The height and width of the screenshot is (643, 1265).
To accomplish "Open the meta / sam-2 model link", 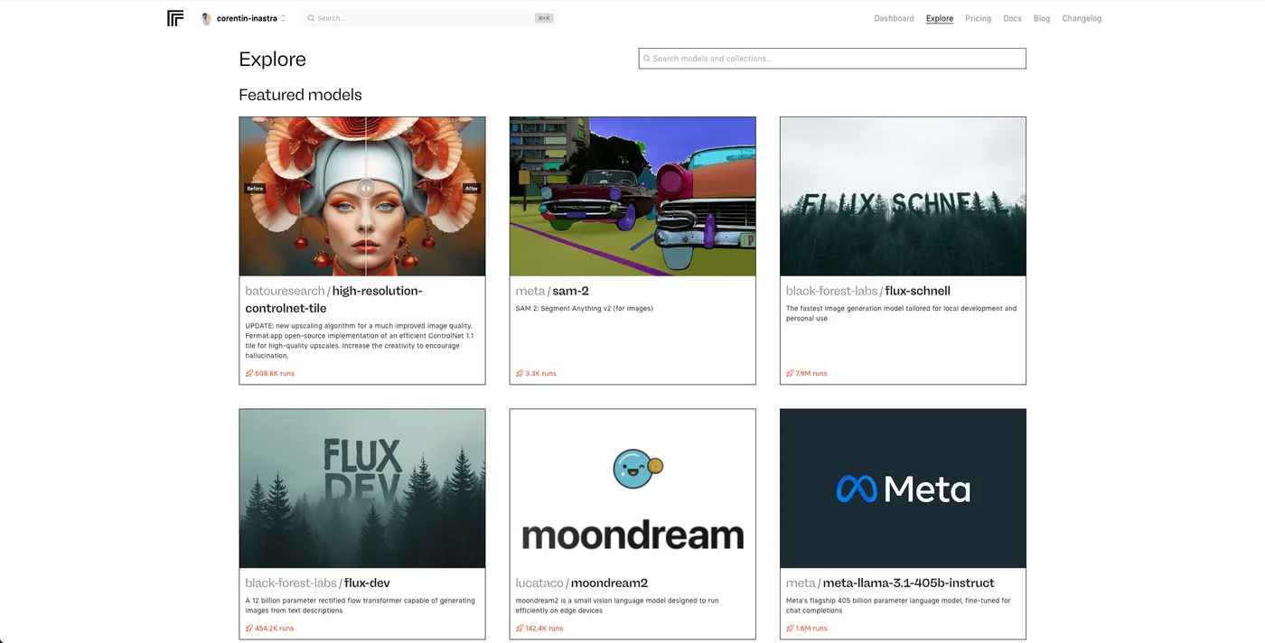I will point(552,291).
